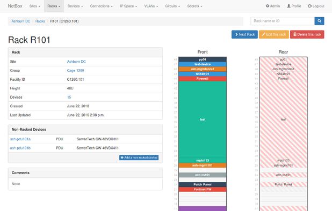Expand the Connections menu
This screenshot has height=211, width=332.
(x=102, y=6)
